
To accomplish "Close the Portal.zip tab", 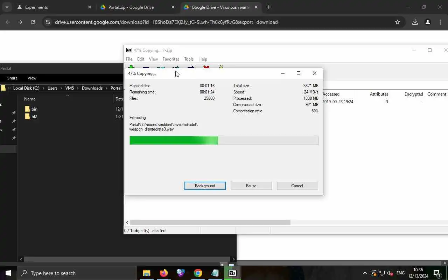I will tap(173, 7).
